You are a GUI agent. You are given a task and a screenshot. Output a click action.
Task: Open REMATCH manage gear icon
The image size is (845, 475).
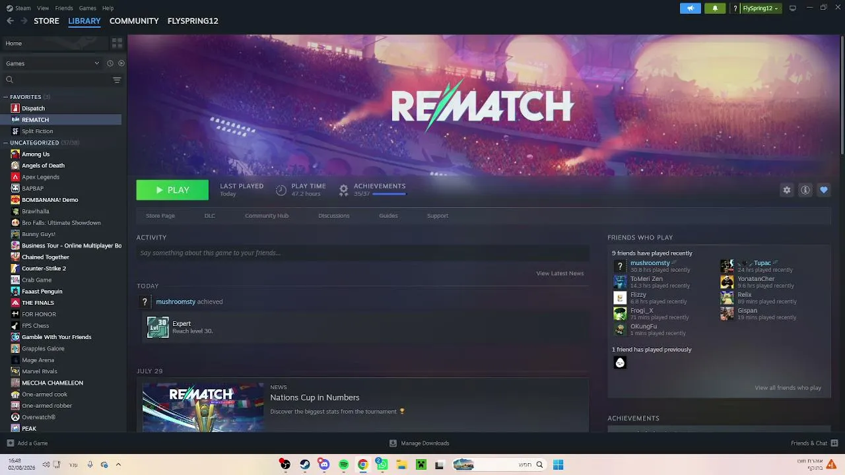(787, 190)
